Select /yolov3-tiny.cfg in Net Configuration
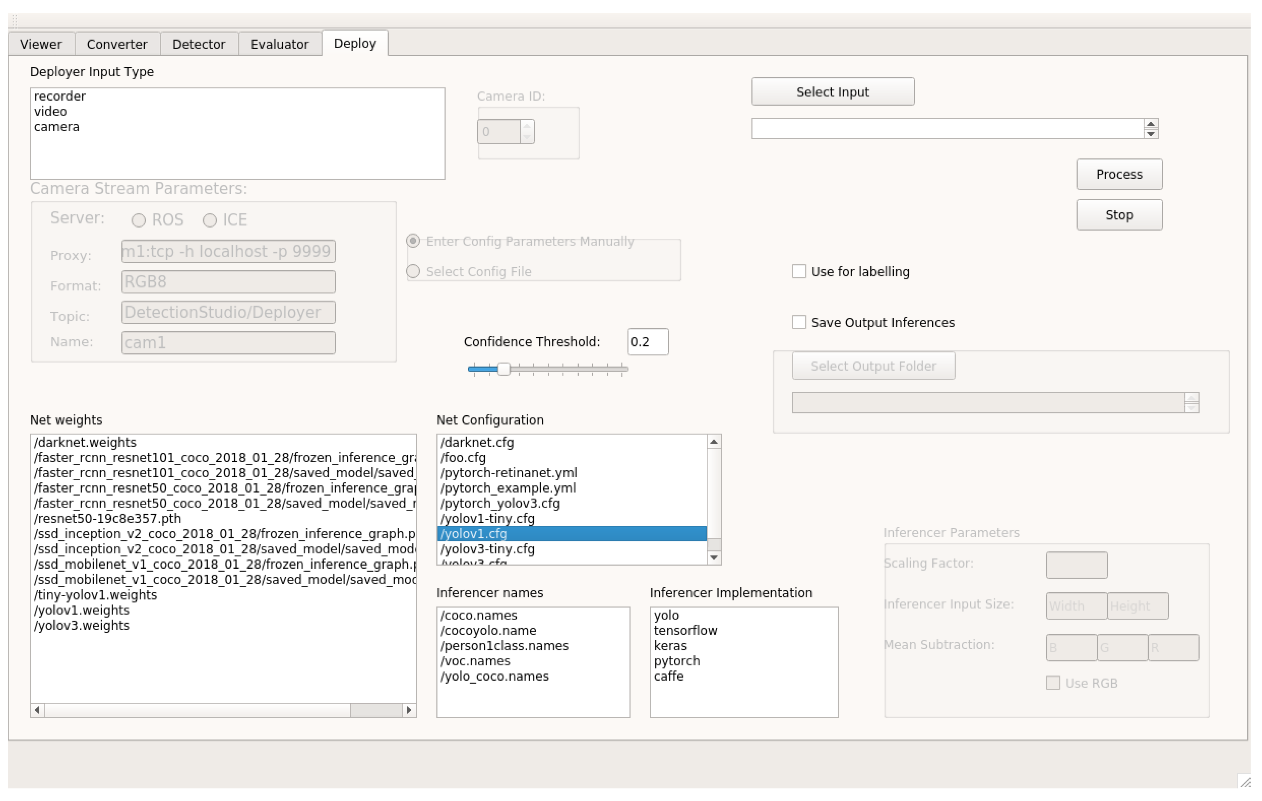Viewport: 1262px width, 801px height. 487,549
